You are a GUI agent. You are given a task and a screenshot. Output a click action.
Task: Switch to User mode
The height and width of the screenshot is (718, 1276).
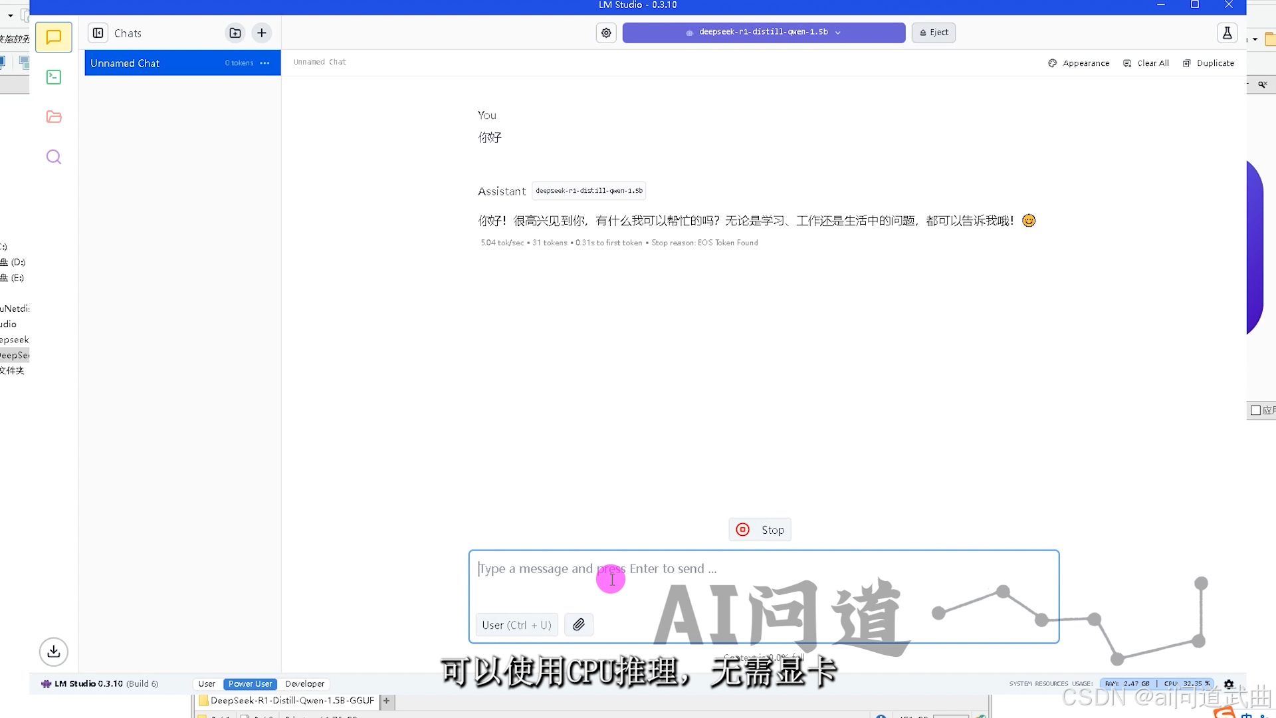[x=207, y=683]
